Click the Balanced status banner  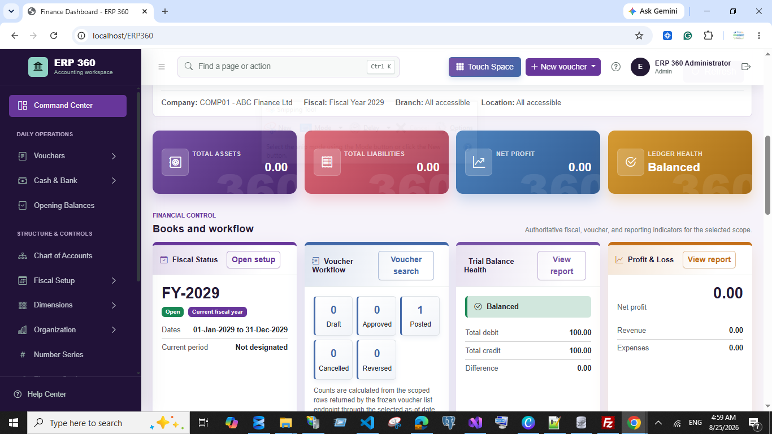528,306
